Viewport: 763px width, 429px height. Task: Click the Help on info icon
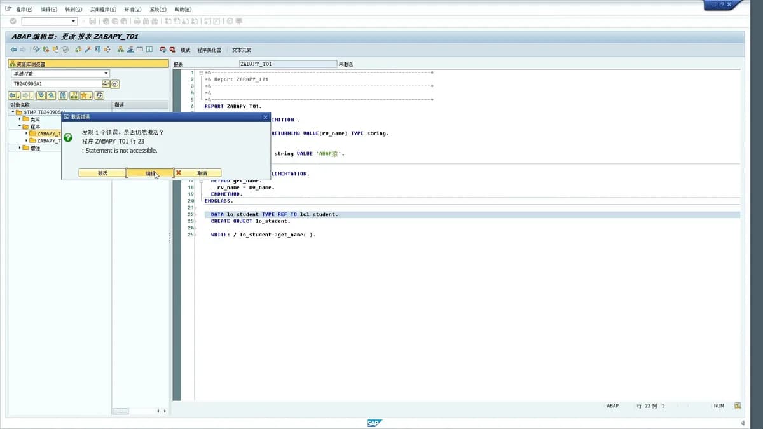(x=149, y=50)
